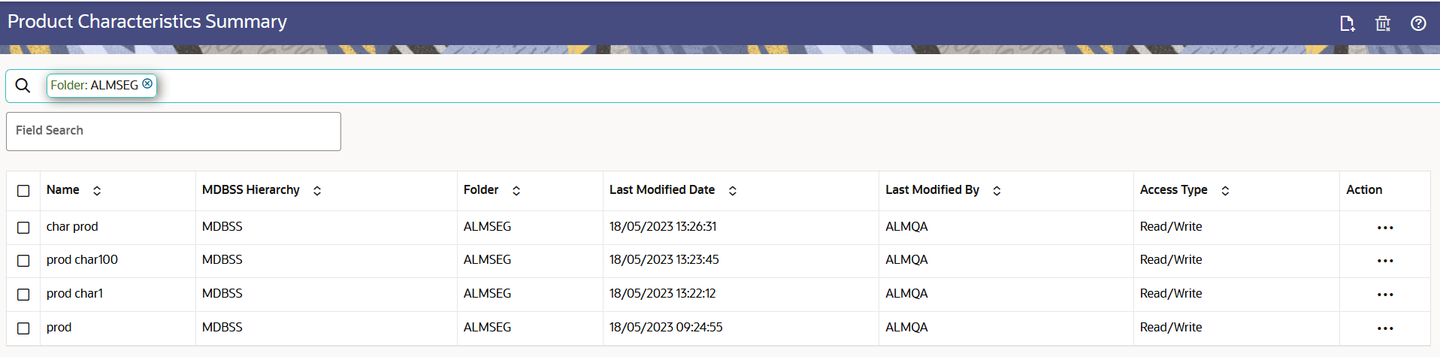Click the prod char100 name entry
Viewport: 1440px width, 357px height.
(x=82, y=260)
